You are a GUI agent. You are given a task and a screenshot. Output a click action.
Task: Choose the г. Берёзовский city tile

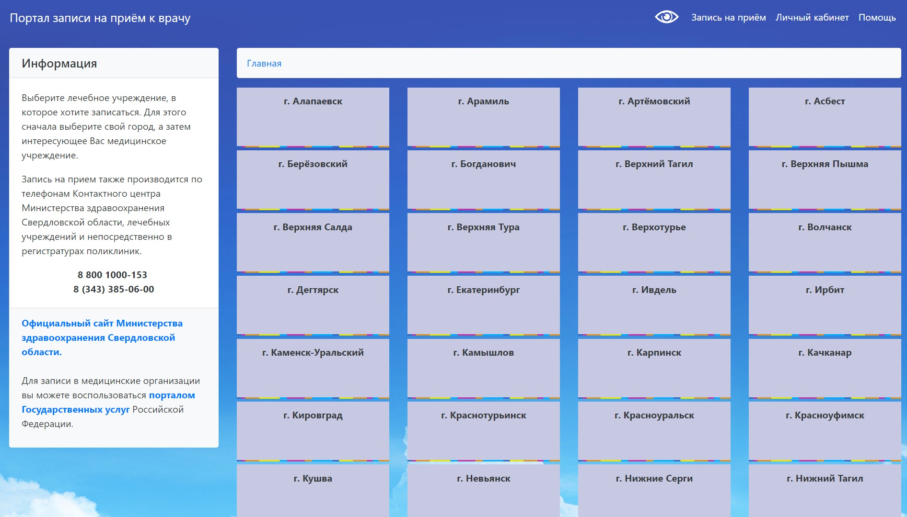[313, 179]
